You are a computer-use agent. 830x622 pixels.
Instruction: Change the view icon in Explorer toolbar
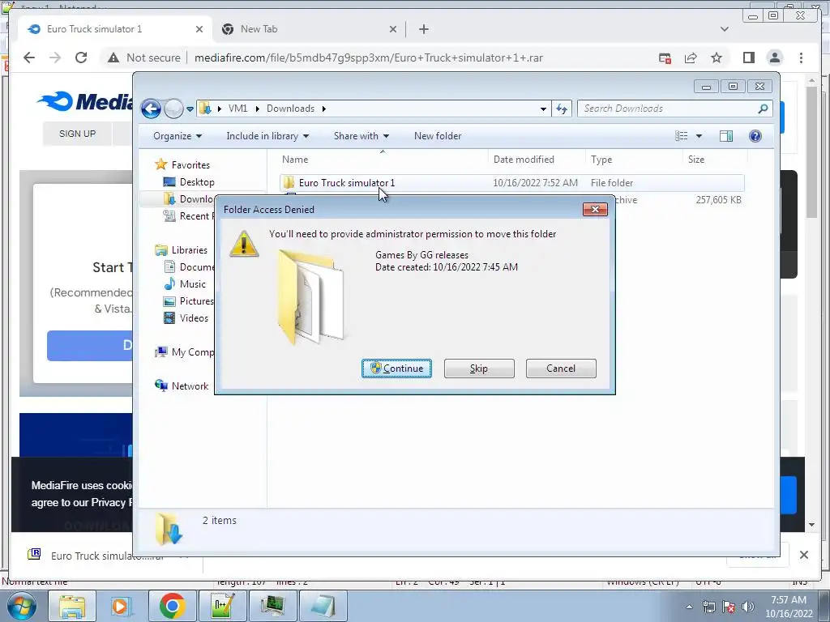[x=681, y=136]
